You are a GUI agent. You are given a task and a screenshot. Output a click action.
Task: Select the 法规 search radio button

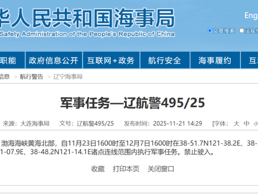tap(242, 31)
